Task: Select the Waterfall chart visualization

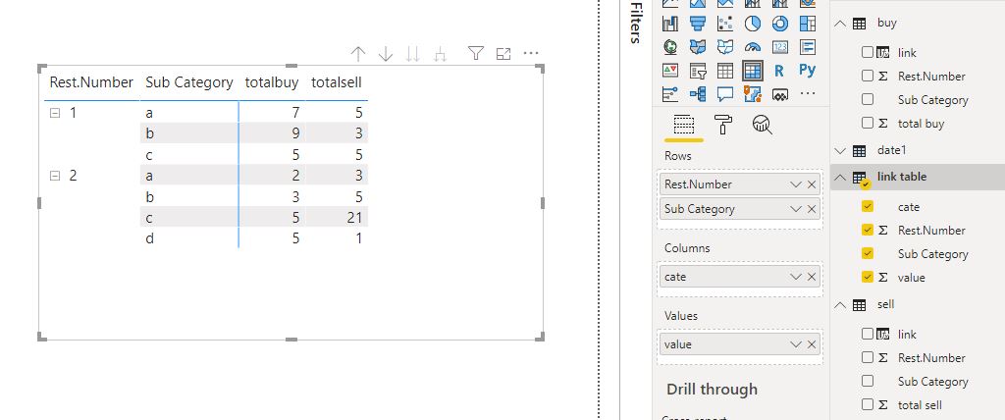Action: click(669, 25)
